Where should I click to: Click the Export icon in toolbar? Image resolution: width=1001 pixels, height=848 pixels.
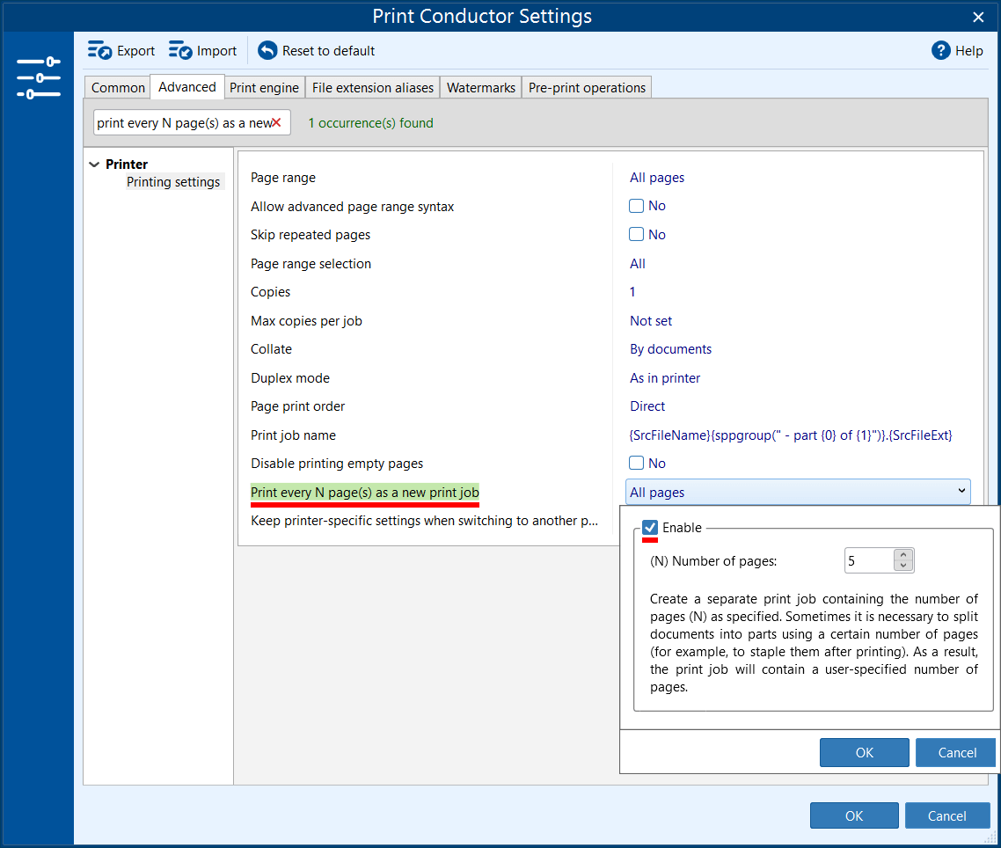tap(99, 51)
